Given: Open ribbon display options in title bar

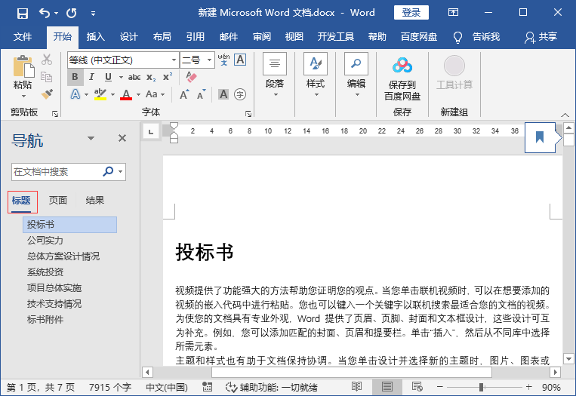Looking at the screenshot, I should [453, 13].
